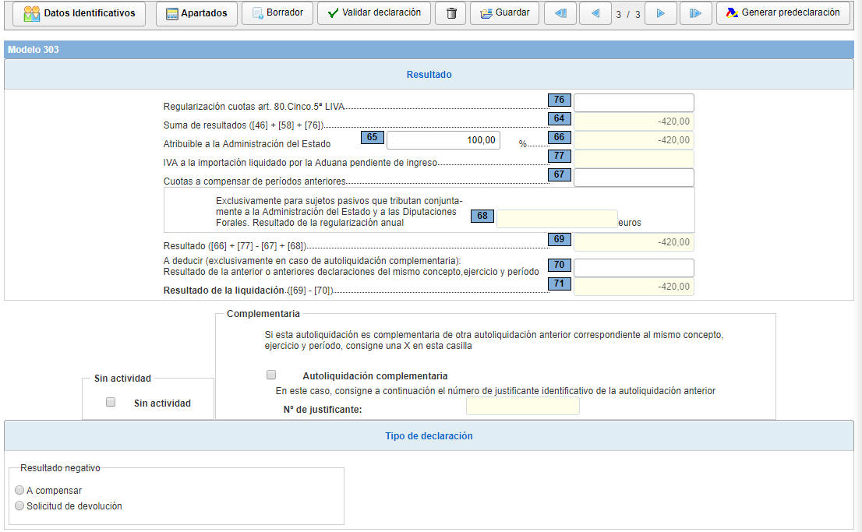Focus the percentage field of box 65

[x=443, y=140]
